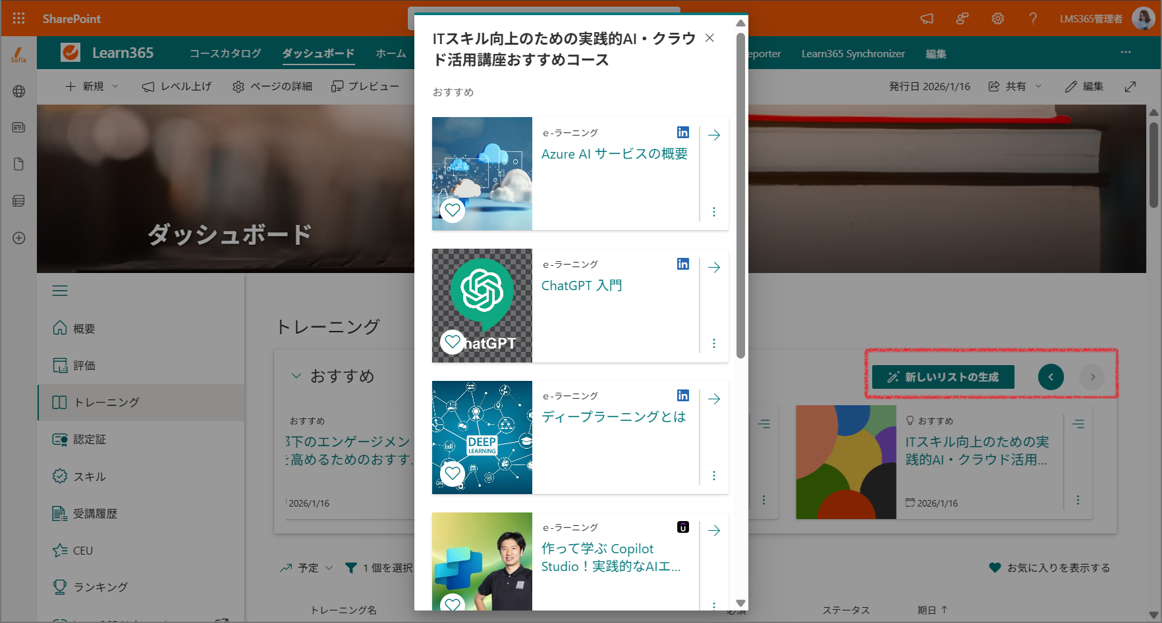Open more options on ITスキル向上 list card
This screenshot has height=623, width=1162.
[1078, 500]
